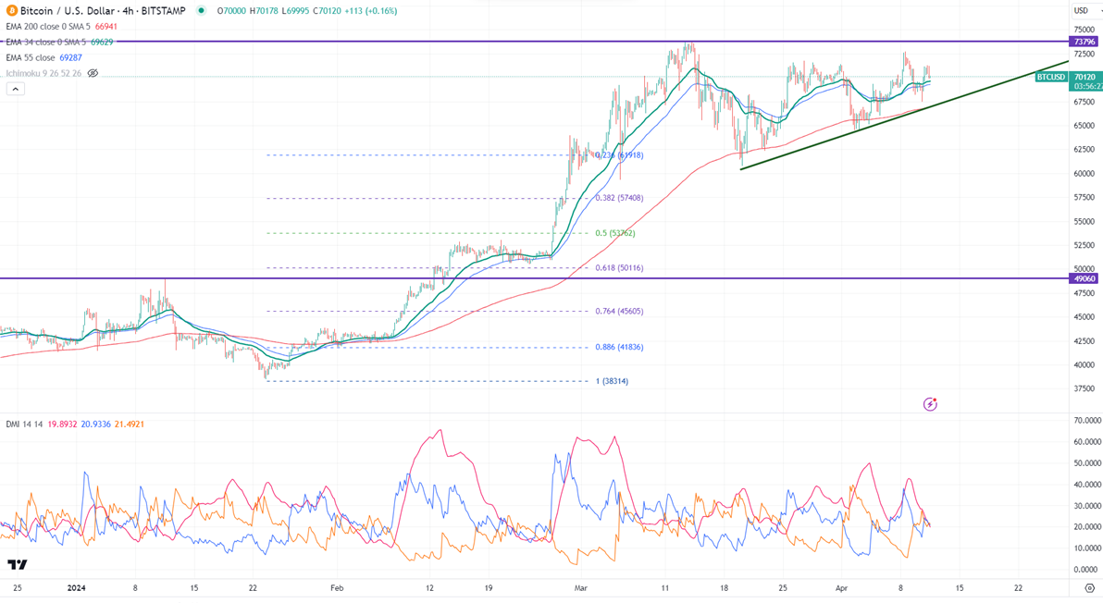
Task: Open the purple lightning bolt events icon
Action: (930, 404)
